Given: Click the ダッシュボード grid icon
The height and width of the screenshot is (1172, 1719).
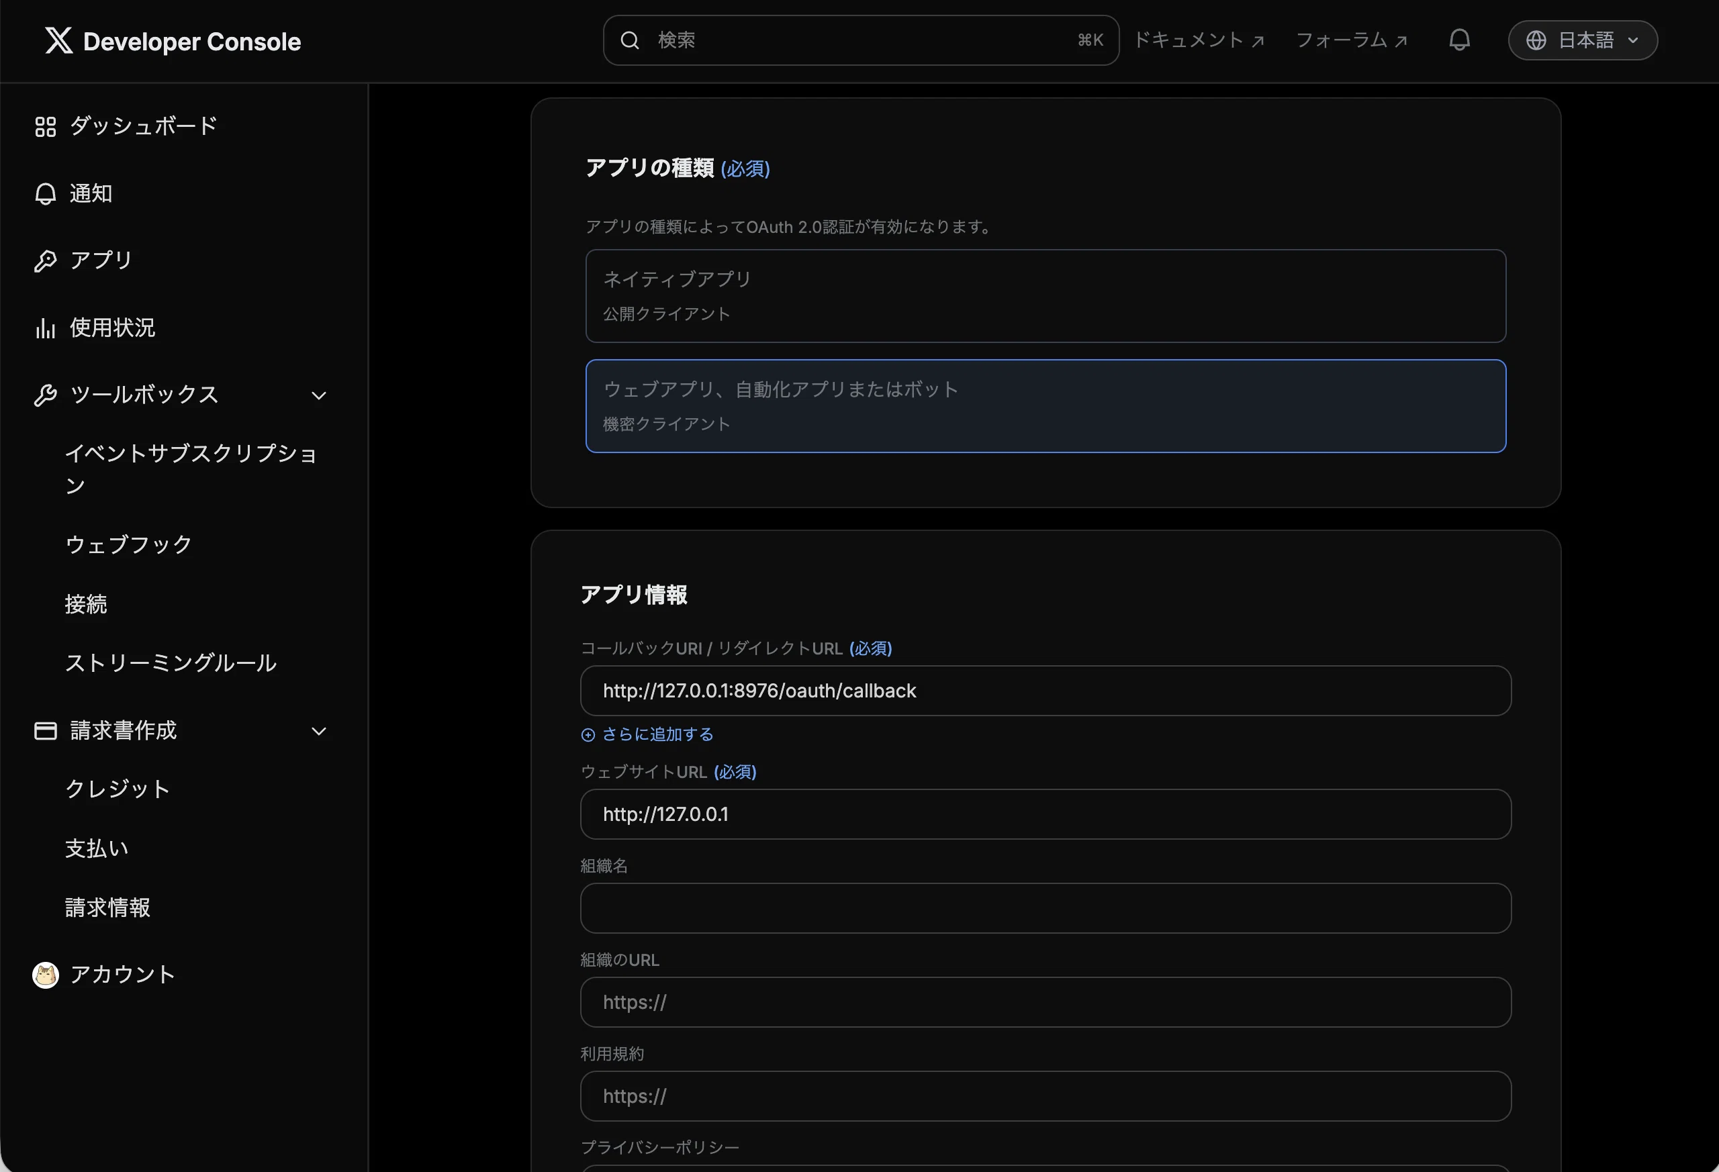Looking at the screenshot, I should point(46,126).
